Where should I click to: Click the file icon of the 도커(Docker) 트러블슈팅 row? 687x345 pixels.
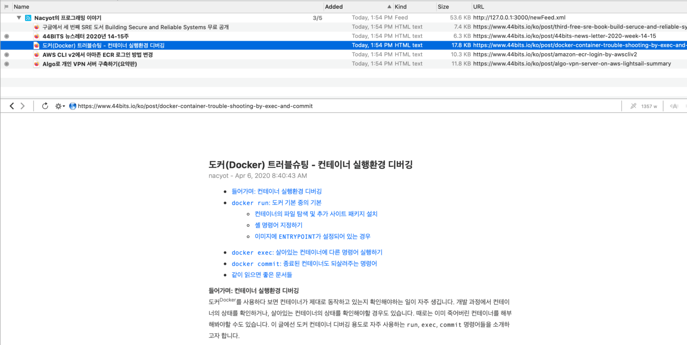pos(37,45)
